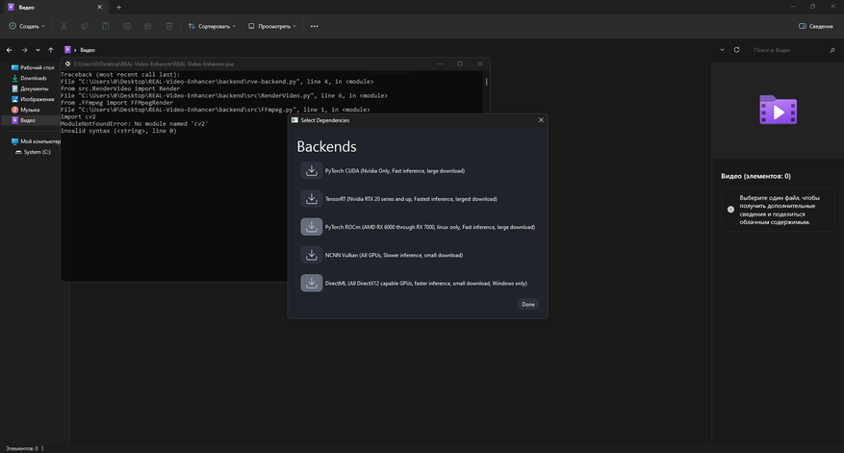Click the console window scrollbar

coord(487,82)
